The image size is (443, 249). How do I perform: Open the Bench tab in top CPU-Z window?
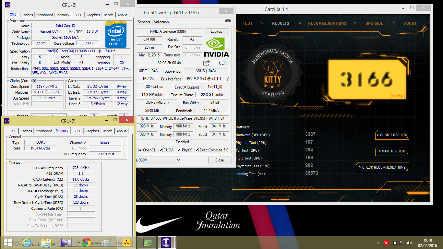click(109, 15)
